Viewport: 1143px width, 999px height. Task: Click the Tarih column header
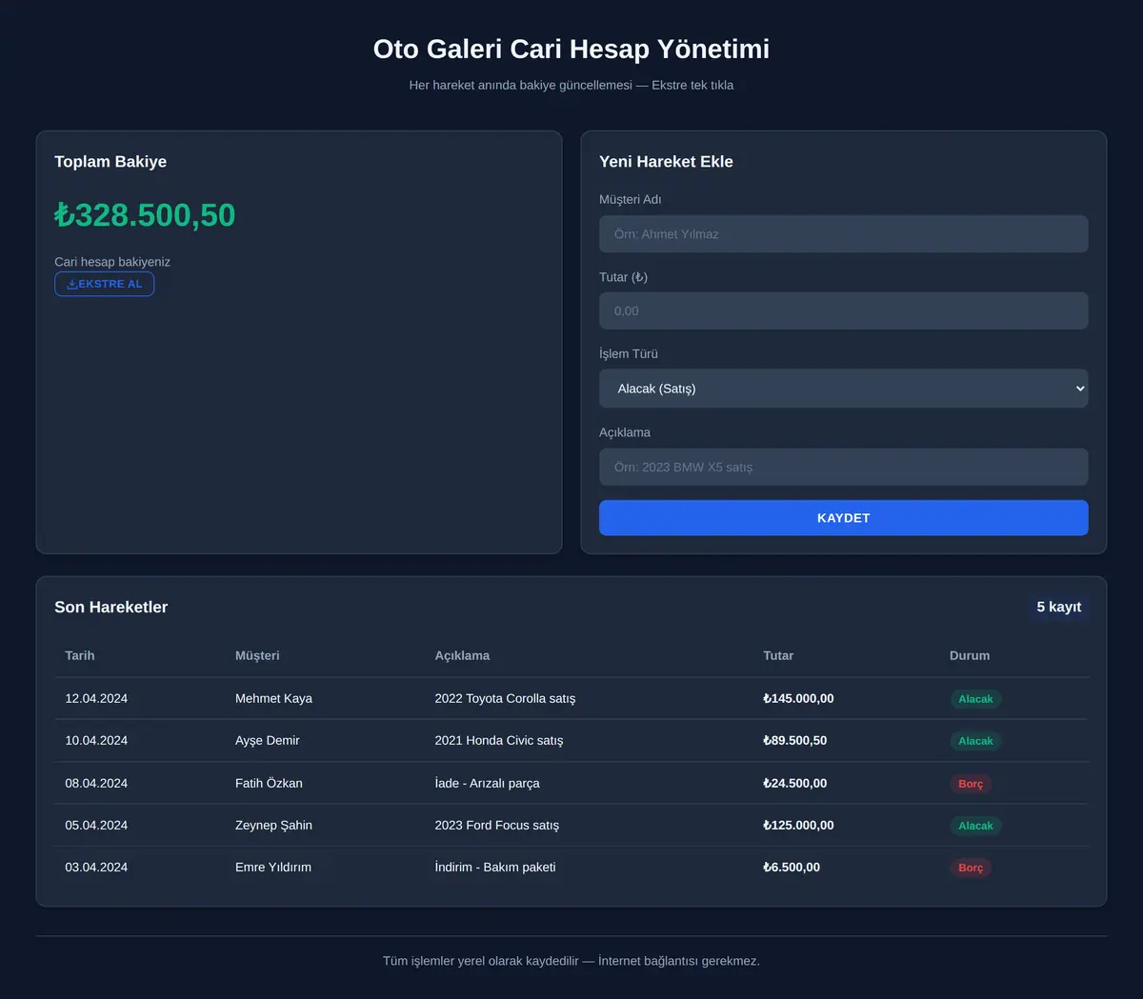click(80, 655)
